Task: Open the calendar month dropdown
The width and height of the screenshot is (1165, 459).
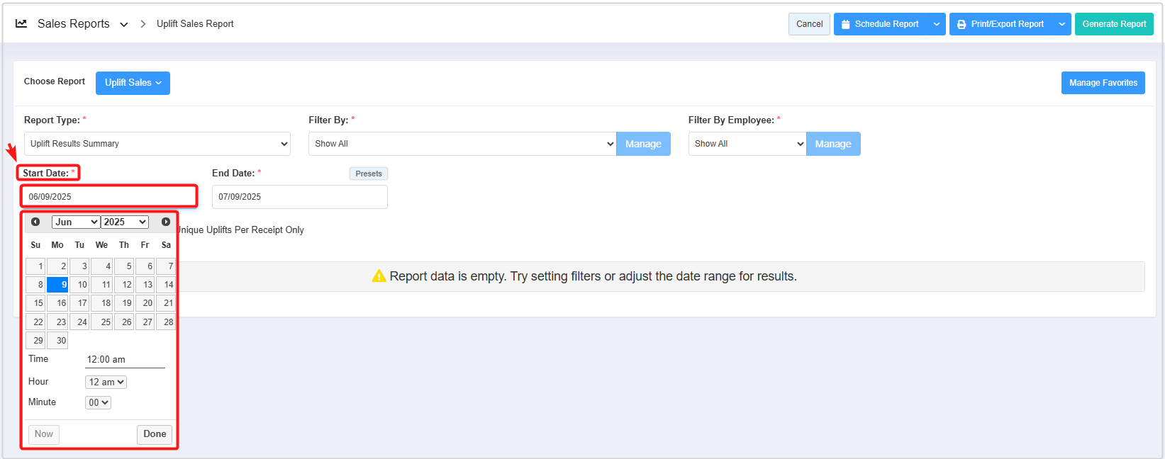Action: click(x=76, y=222)
